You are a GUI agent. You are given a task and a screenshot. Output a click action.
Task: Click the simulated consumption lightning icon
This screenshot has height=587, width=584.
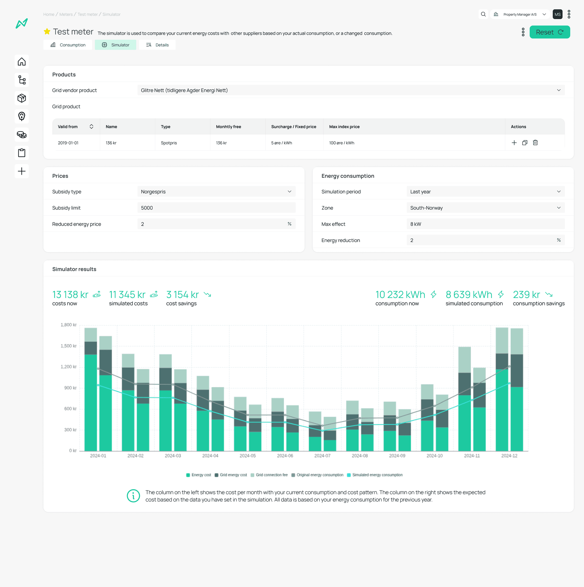click(501, 295)
